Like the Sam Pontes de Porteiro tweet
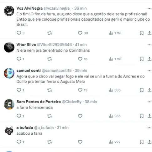This screenshot has width=152, height=152. tap(80, 116)
